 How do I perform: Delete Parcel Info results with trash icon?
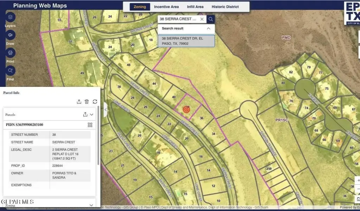(87, 102)
